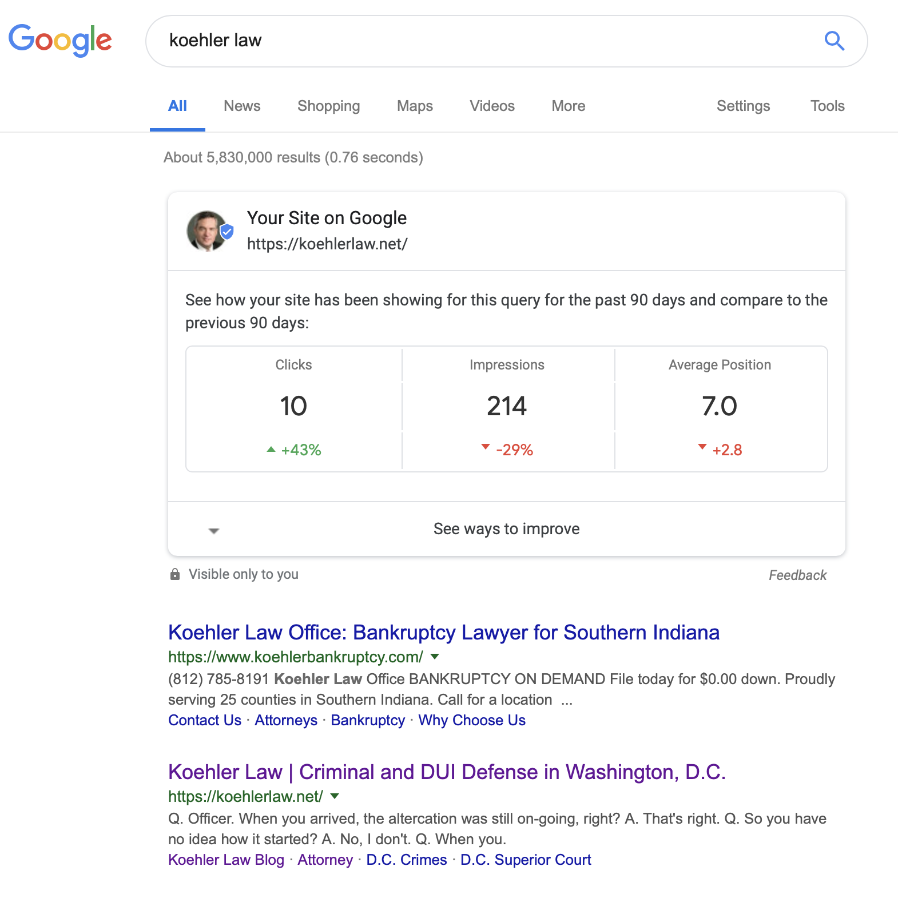
Task: Expand the See ways to improve chevron
Action: 214,531
